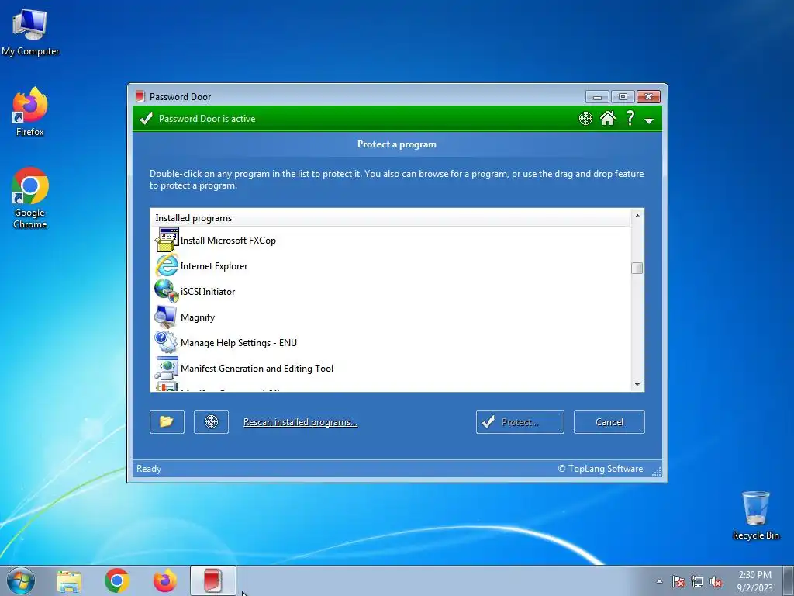Select the Magnify program icon
794x596 pixels.
tap(167, 317)
